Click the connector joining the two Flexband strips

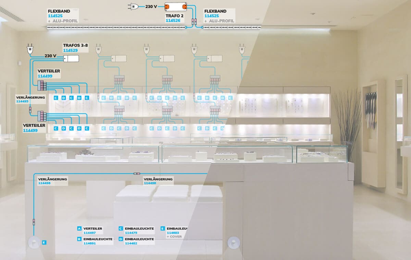pyautogui.click(x=194, y=22)
